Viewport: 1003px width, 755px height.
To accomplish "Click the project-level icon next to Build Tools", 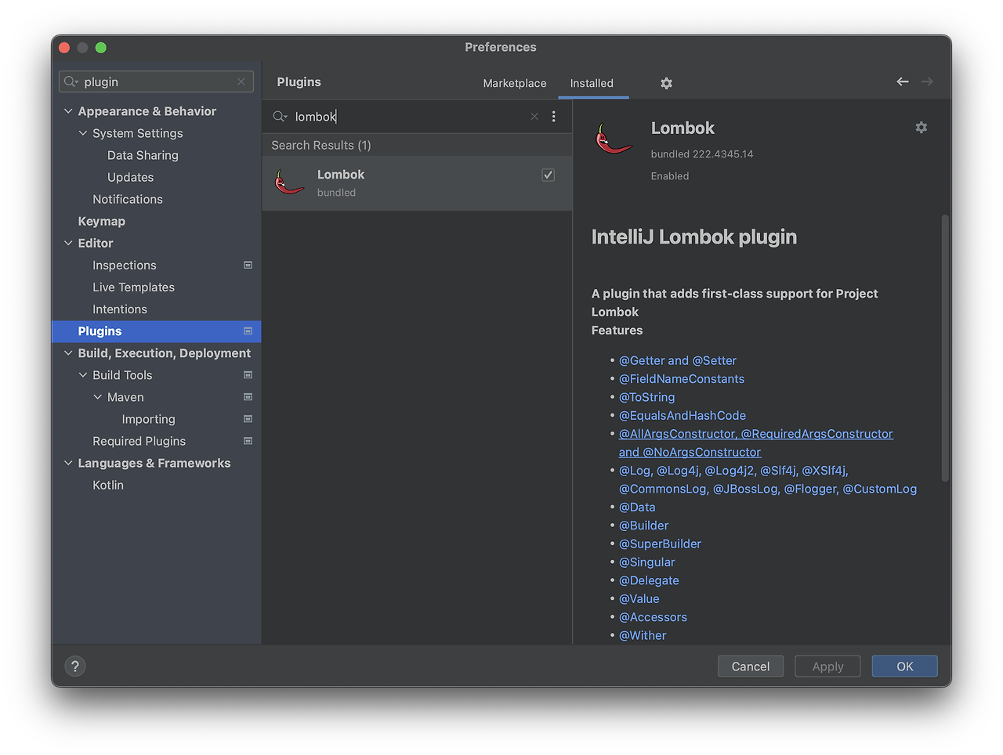I will point(248,375).
